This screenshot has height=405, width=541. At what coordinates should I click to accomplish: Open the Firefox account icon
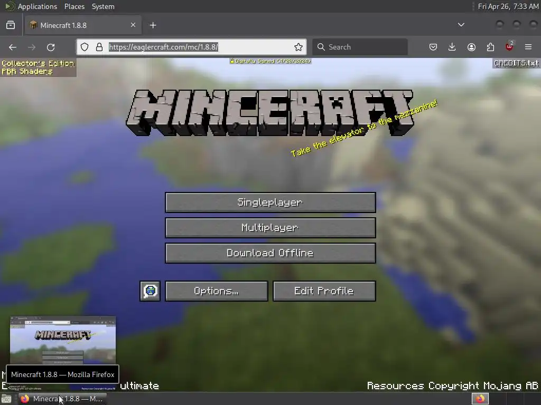pyautogui.click(x=471, y=47)
